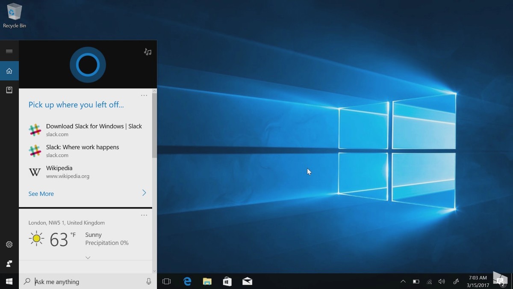Launch Microsoft Edge from the taskbar
513x289 pixels.
187,281
